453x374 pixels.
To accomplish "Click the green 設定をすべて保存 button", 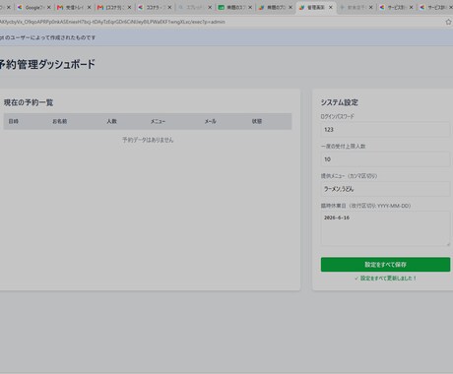I will point(385,265).
